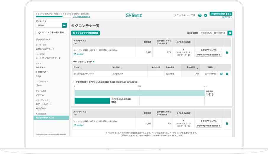Open ヒートマップと分析データ
Viewport: 268px width, 154px height.
pyautogui.click(x=48, y=58)
